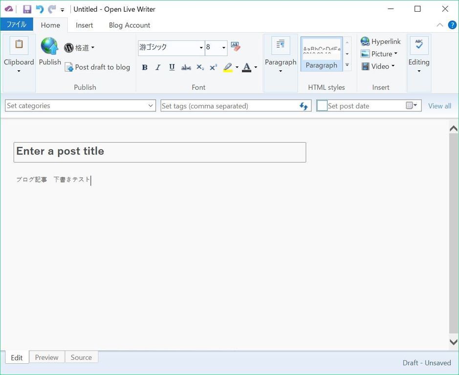
Task: Toggle Strikethrough formatting
Action: pos(186,67)
